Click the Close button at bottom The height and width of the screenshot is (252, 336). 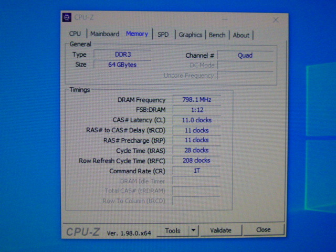(264, 230)
